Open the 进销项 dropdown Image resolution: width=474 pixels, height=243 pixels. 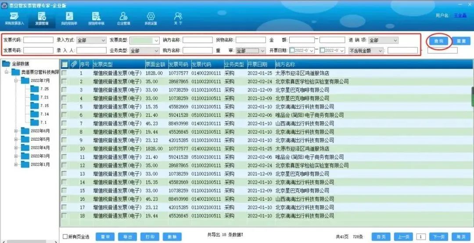(x=383, y=40)
